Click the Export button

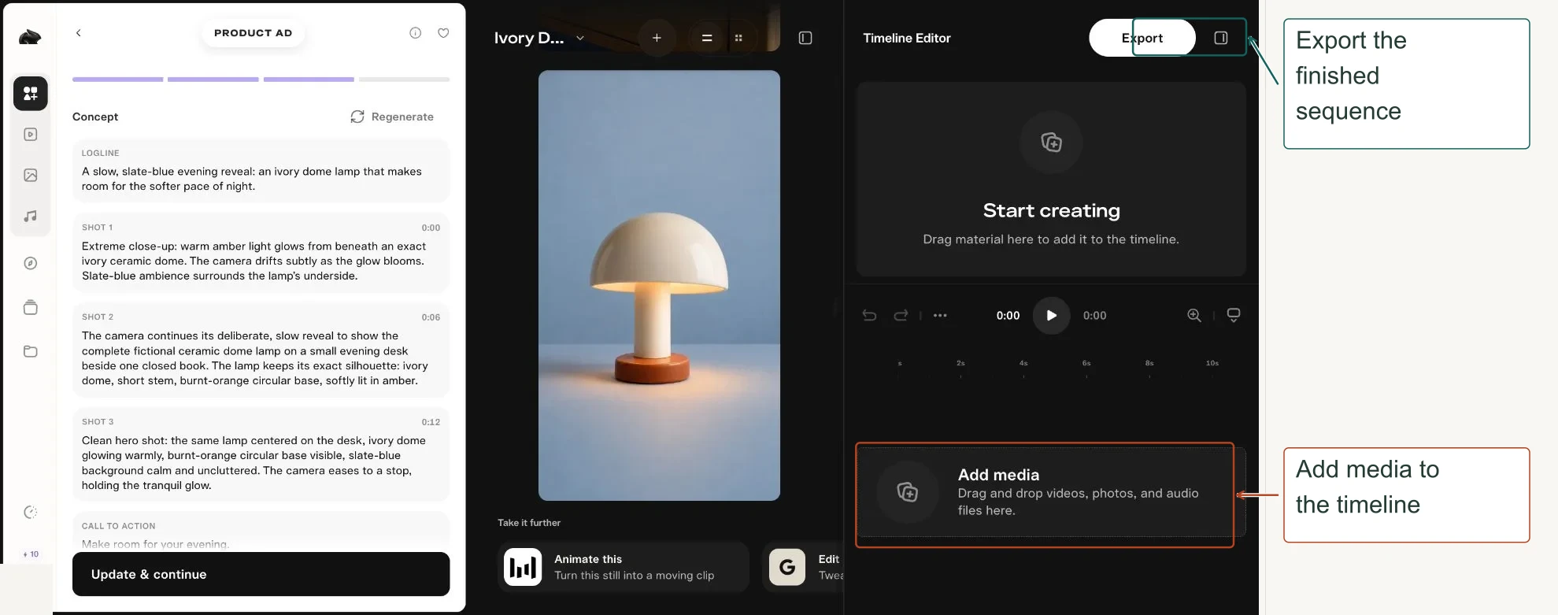pos(1142,38)
